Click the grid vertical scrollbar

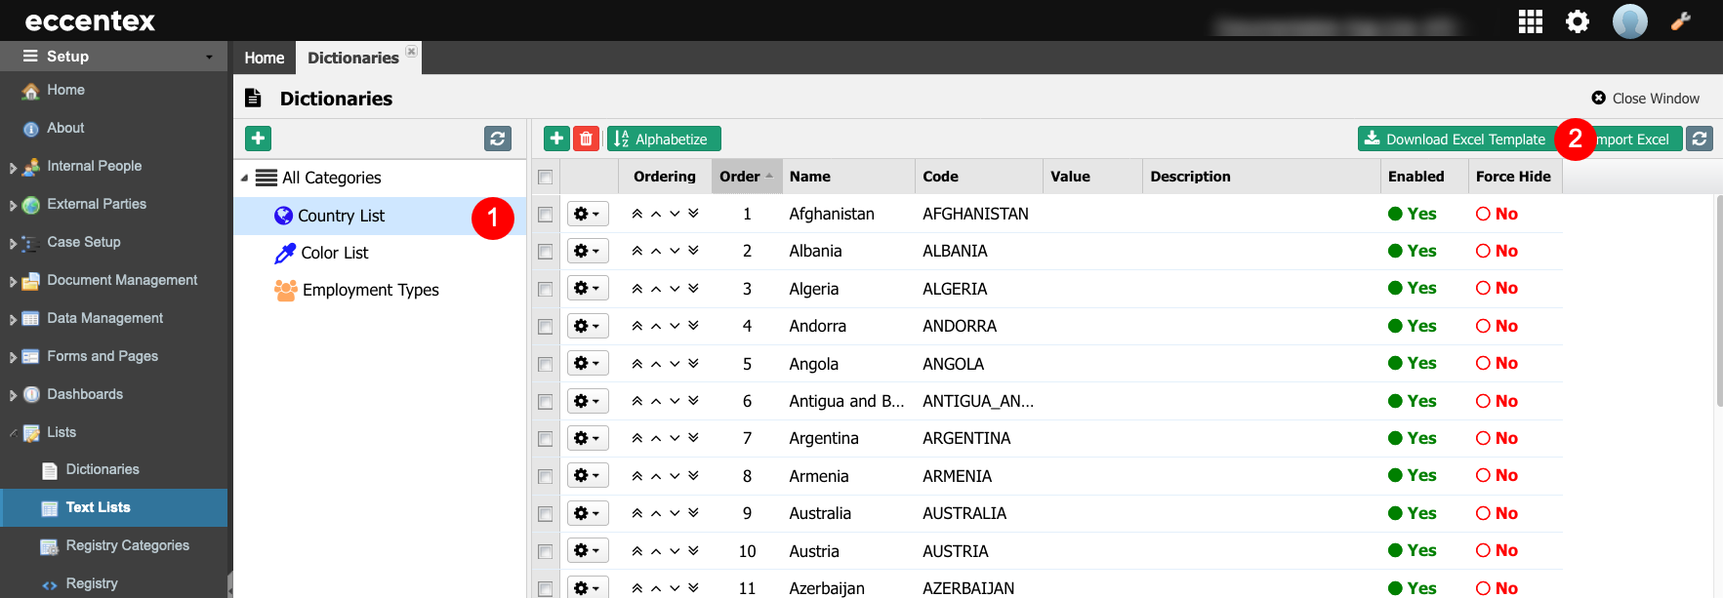point(1718,300)
